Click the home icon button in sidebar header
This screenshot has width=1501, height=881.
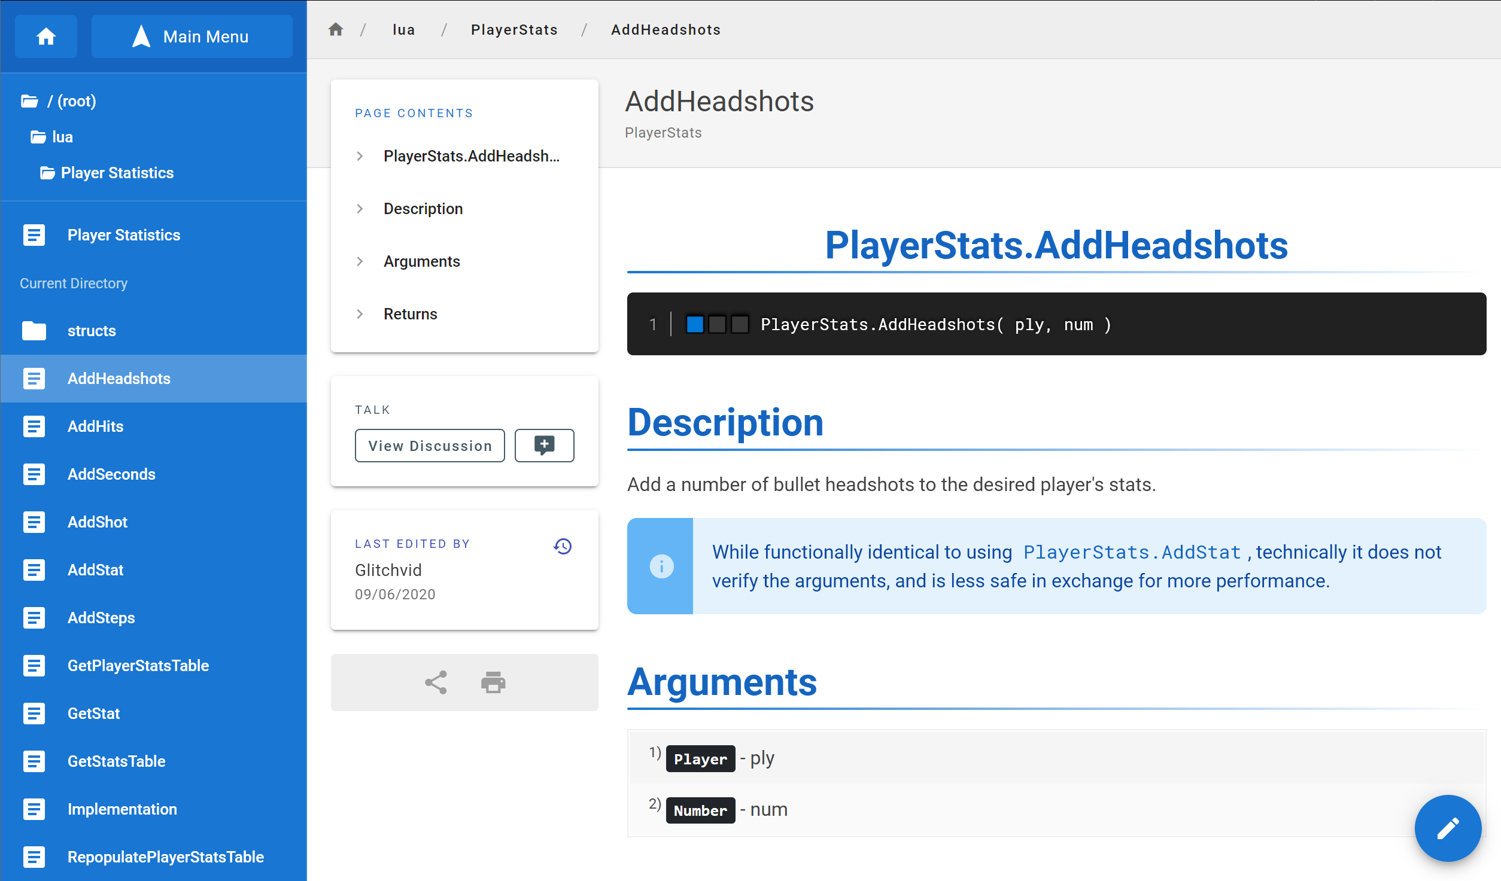(46, 36)
